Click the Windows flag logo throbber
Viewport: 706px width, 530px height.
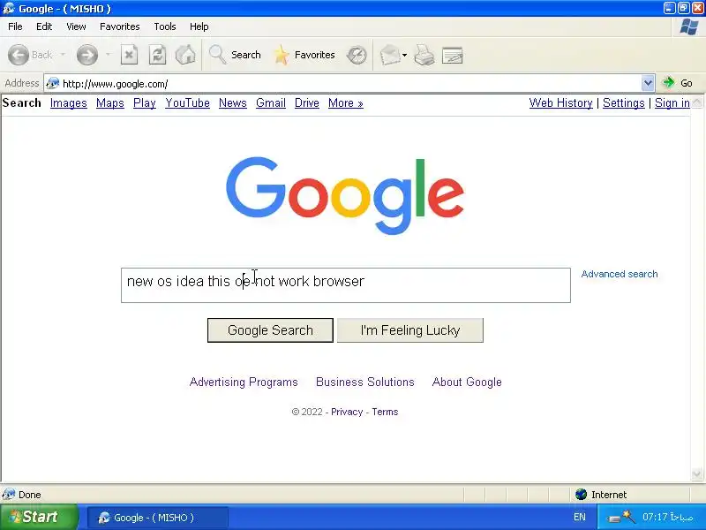689,27
